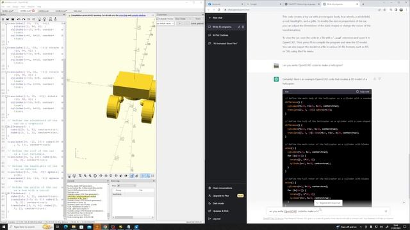Toggle Show Edges in the viewport toolbar
The width and height of the screenshot is (410, 230).
(x=152, y=176)
